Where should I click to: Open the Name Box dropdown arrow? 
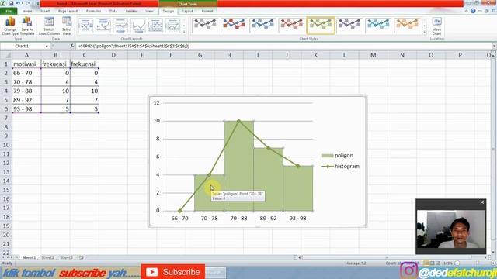tap(47, 46)
